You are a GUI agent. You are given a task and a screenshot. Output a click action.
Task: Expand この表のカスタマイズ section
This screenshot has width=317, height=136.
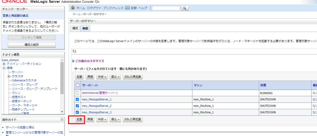pyautogui.click(x=88, y=61)
